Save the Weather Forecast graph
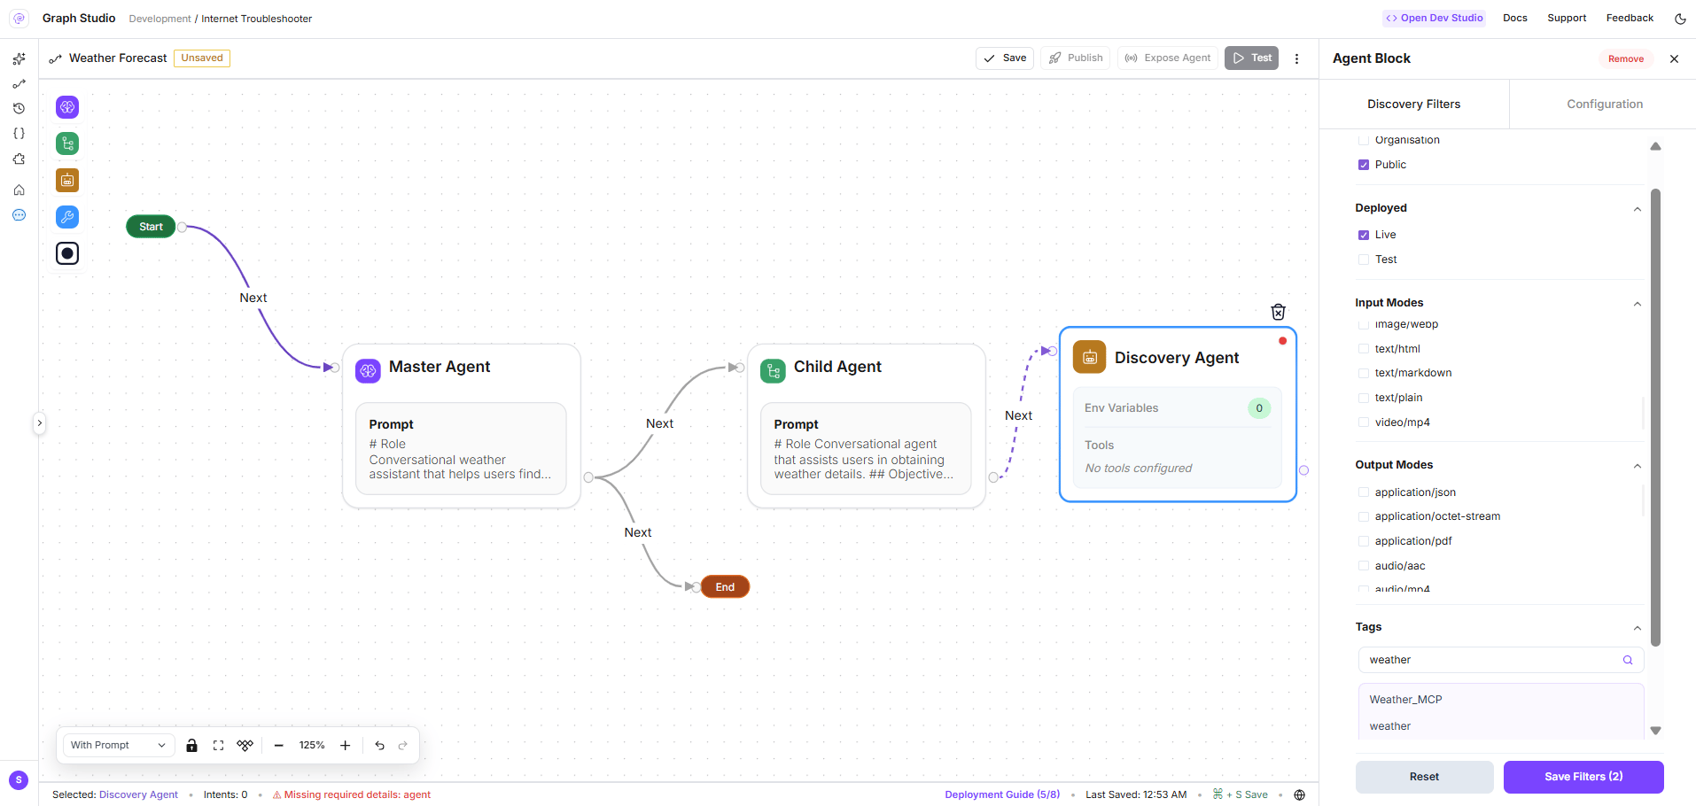The width and height of the screenshot is (1696, 806). point(1005,58)
